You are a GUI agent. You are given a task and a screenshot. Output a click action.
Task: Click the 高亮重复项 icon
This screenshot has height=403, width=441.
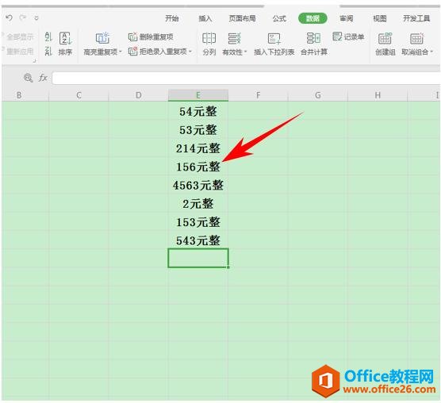(102, 38)
